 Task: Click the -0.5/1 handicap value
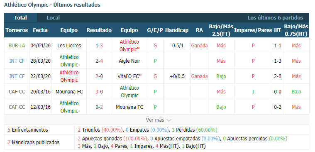[x=177, y=45]
